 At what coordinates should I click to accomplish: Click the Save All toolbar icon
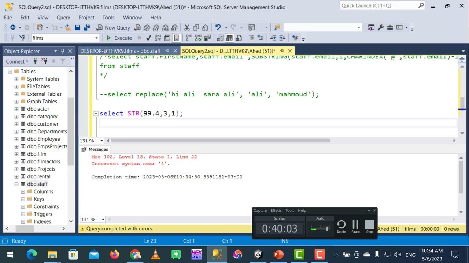click(87, 28)
